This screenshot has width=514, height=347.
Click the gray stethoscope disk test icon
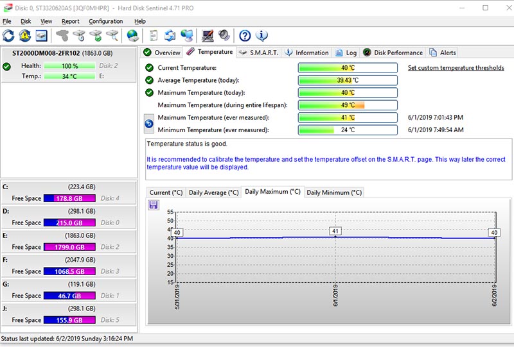(x=62, y=36)
